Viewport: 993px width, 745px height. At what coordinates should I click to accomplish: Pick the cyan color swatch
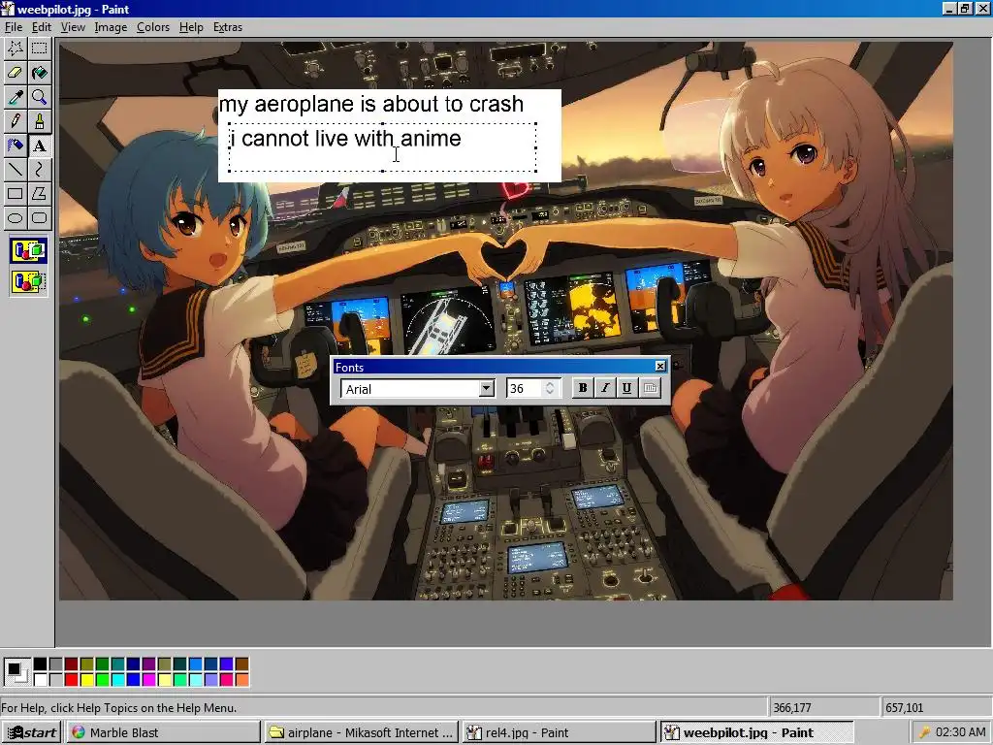117,680
